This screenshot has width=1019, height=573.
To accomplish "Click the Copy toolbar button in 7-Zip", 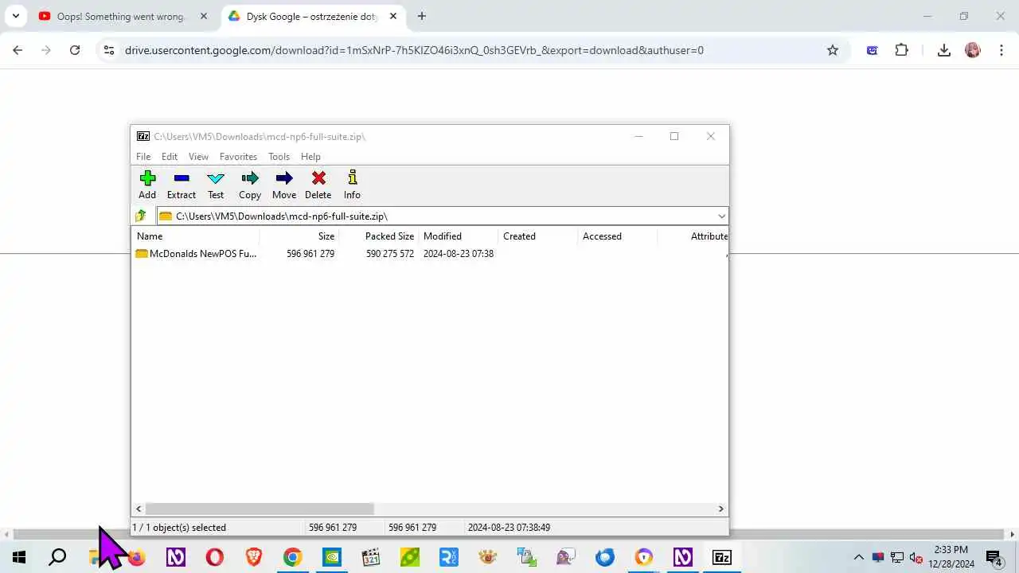I will 250,185.
